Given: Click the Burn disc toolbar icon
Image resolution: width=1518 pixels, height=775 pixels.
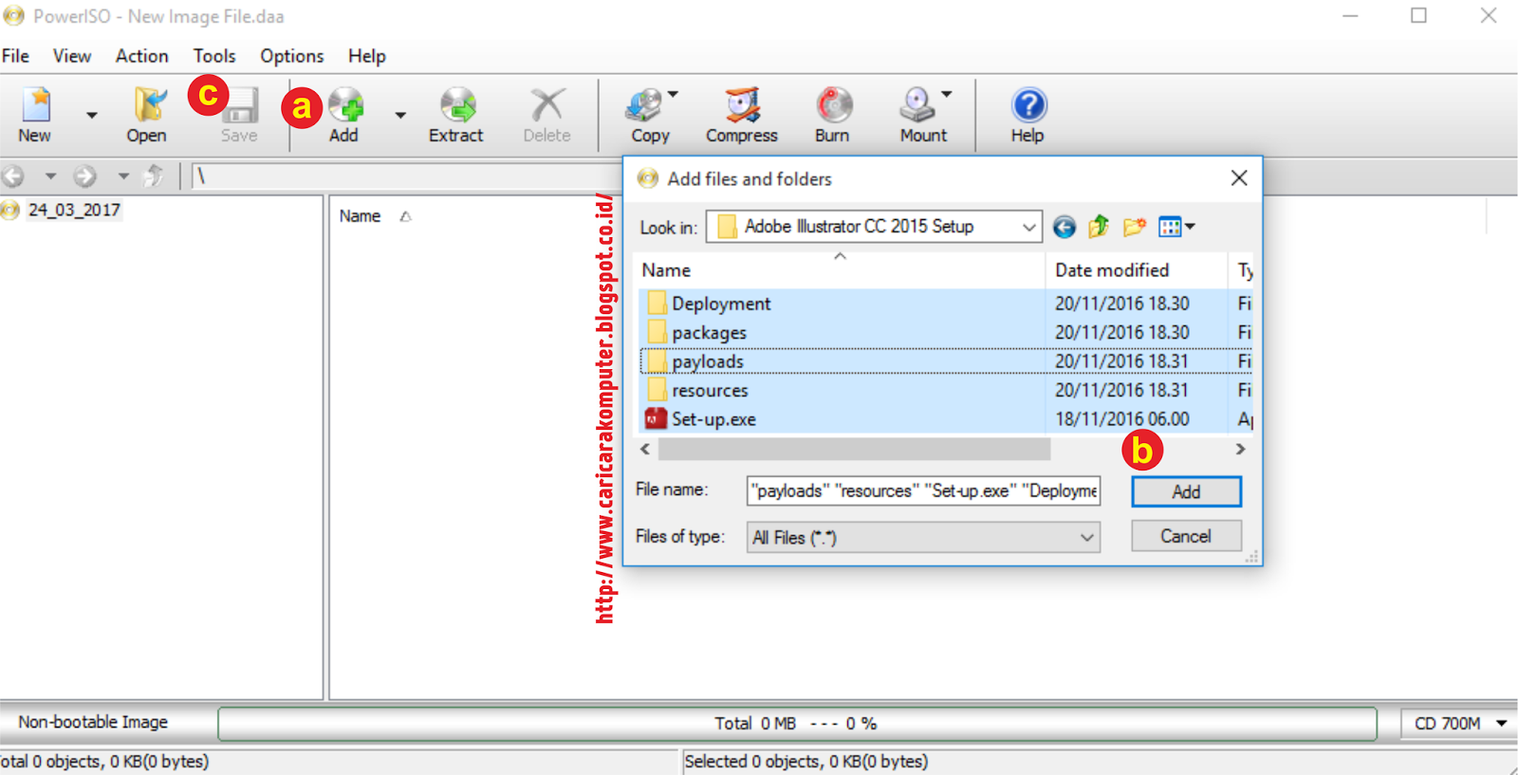Looking at the screenshot, I should (x=835, y=105).
